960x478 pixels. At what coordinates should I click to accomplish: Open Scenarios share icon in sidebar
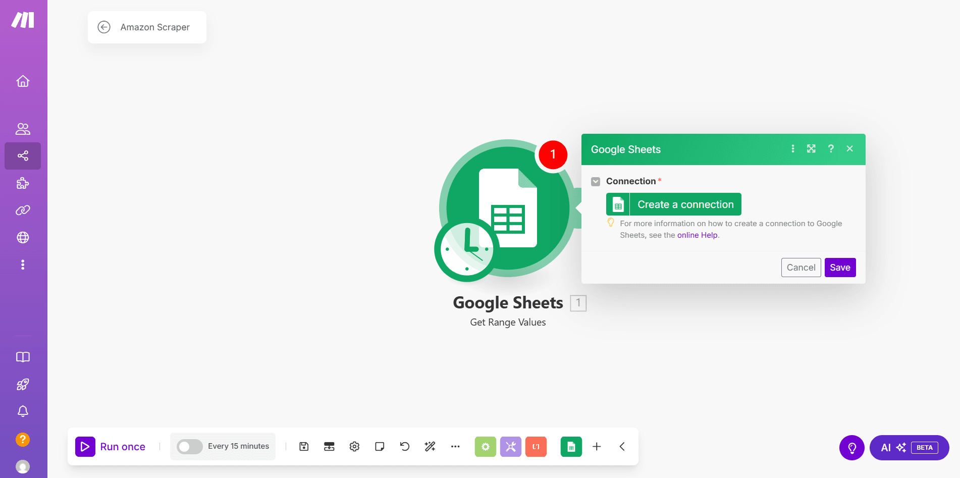(23, 155)
